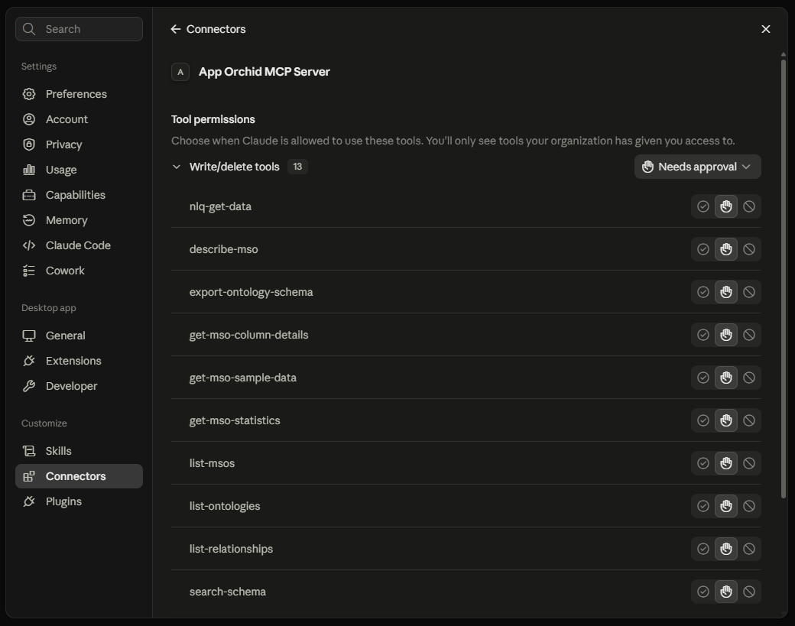
Task: Block the nlq-get-data tool
Action: tap(749, 206)
